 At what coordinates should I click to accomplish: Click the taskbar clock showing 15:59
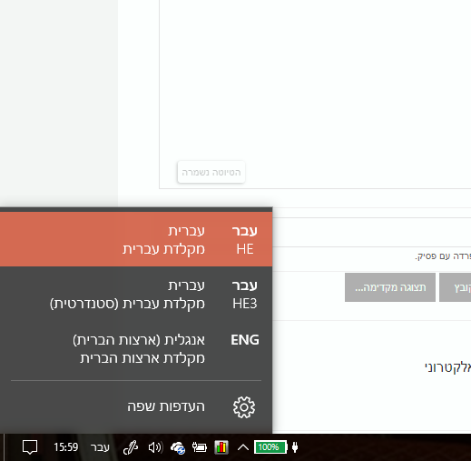[66, 447]
